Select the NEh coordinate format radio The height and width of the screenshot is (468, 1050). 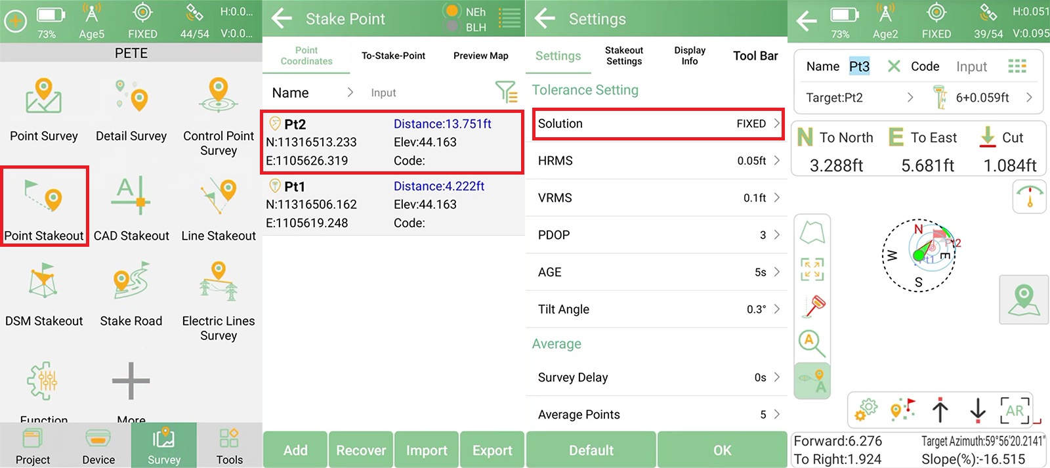point(452,11)
